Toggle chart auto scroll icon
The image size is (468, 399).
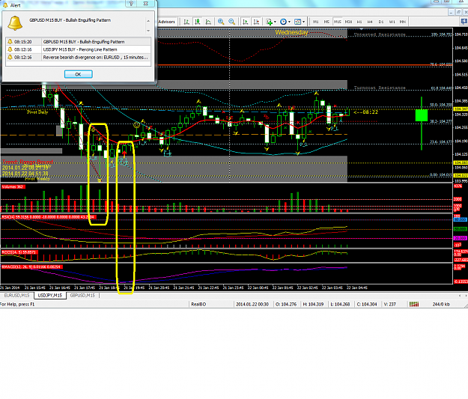(246, 22)
